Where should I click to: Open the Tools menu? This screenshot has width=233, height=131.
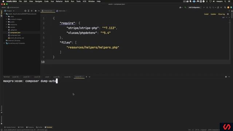point(78,1)
